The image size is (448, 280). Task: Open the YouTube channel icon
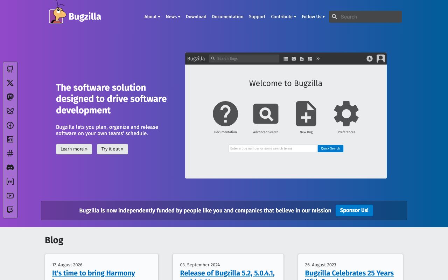coord(10,196)
